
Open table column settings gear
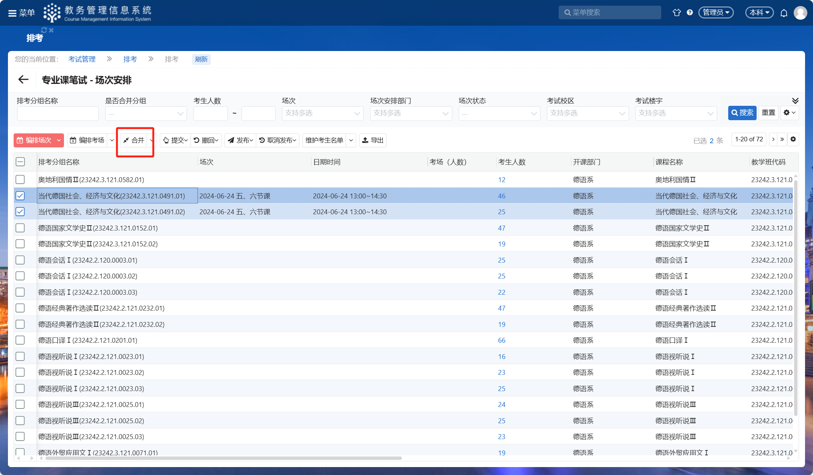[x=793, y=139]
